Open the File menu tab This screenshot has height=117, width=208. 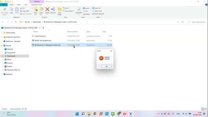click(x=4, y=5)
